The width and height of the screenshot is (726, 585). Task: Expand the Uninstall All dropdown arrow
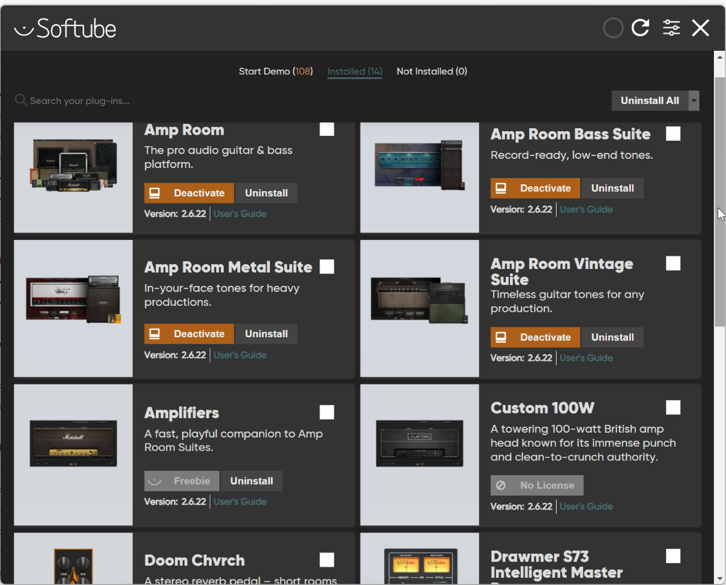(694, 101)
